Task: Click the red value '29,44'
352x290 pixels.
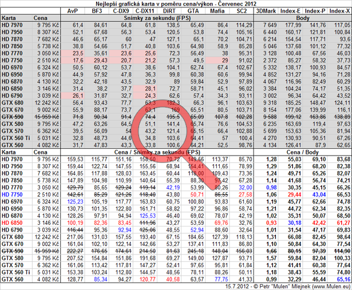Action: (294, 194)
